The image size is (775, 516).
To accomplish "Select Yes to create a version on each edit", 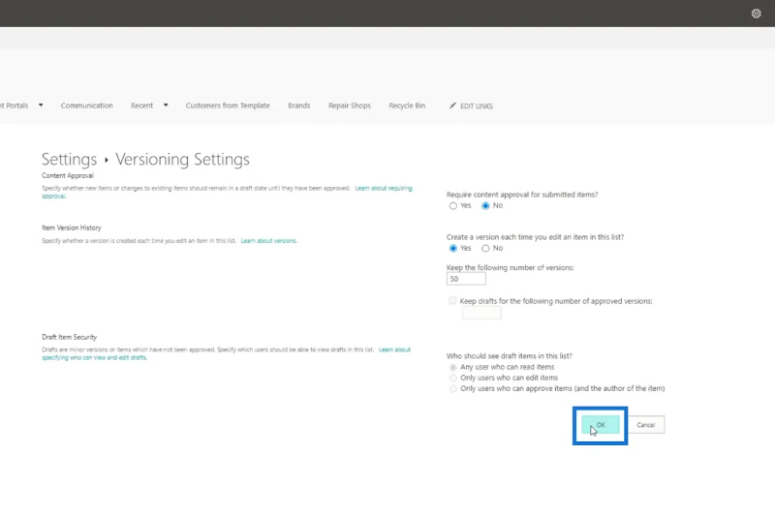I will coord(452,249).
